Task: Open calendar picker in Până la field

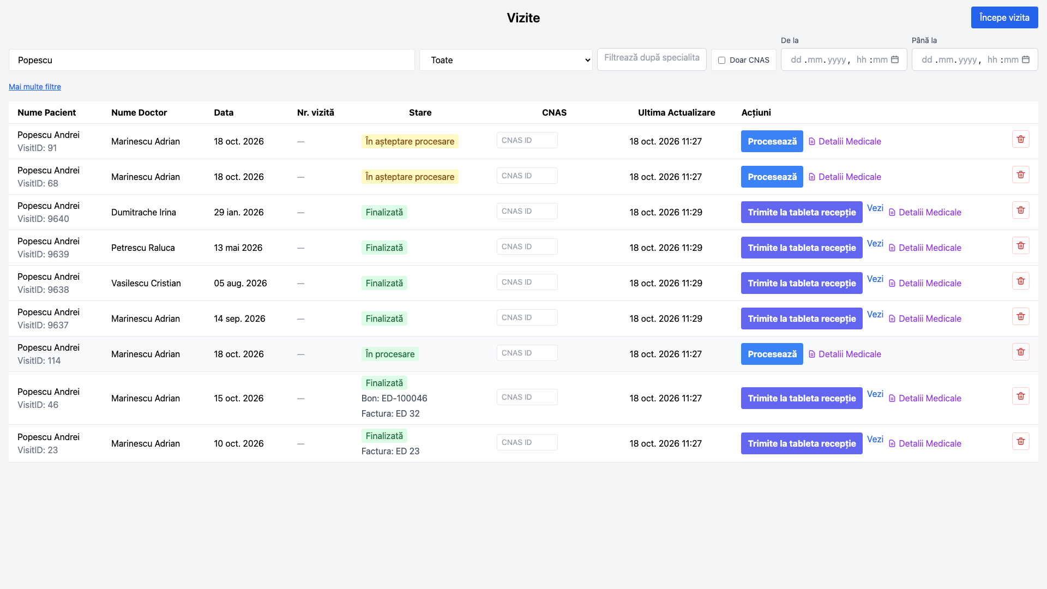Action: tap(1026, 59)
